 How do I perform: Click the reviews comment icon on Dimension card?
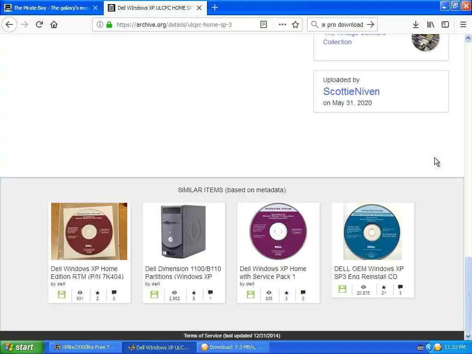tap(210, 292)
